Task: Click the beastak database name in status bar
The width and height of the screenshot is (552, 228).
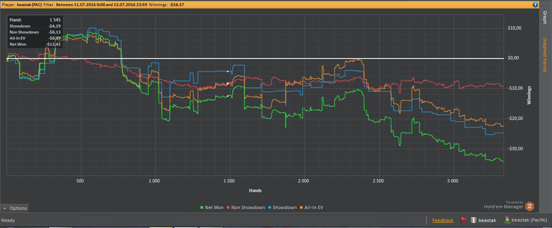Action: (x=487, y=220)
